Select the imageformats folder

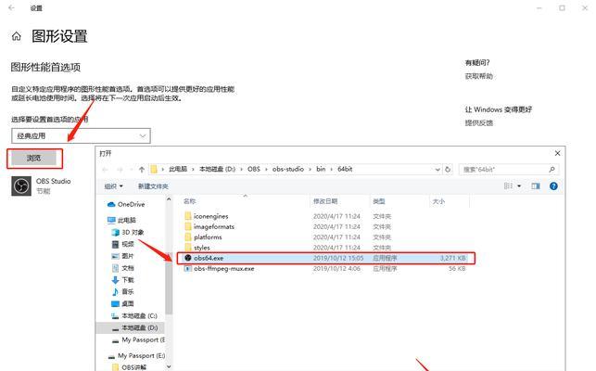[x=209, y=227]
